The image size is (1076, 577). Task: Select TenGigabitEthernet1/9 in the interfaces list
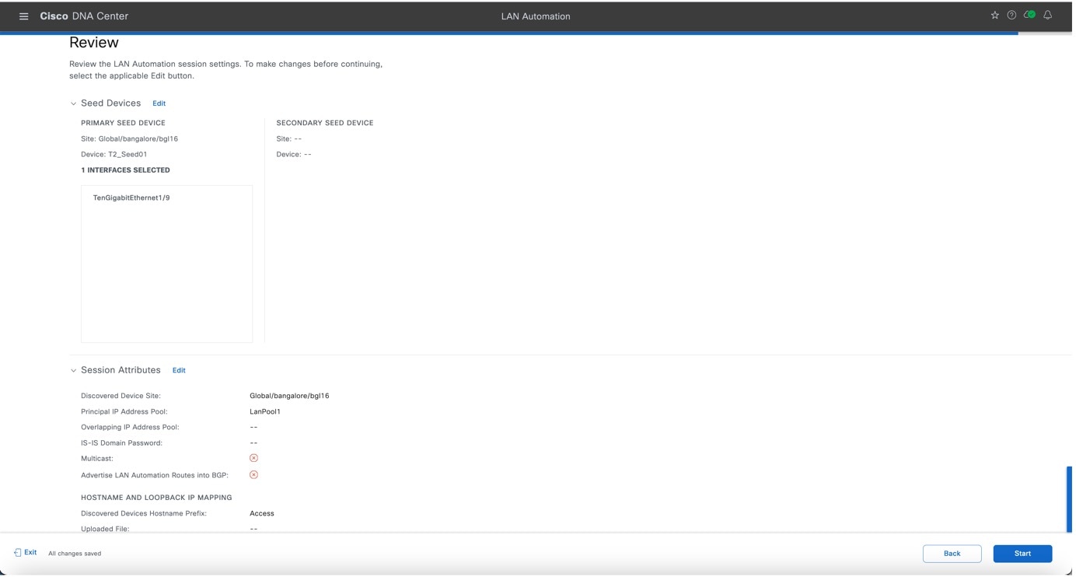coord(131,198)
